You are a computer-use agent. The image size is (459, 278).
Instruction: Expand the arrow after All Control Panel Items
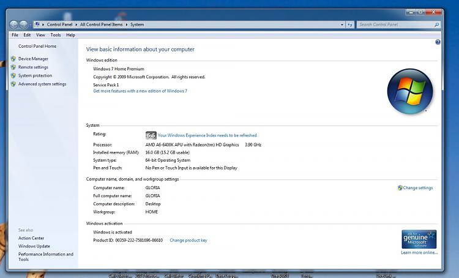[x=127, y=24]
